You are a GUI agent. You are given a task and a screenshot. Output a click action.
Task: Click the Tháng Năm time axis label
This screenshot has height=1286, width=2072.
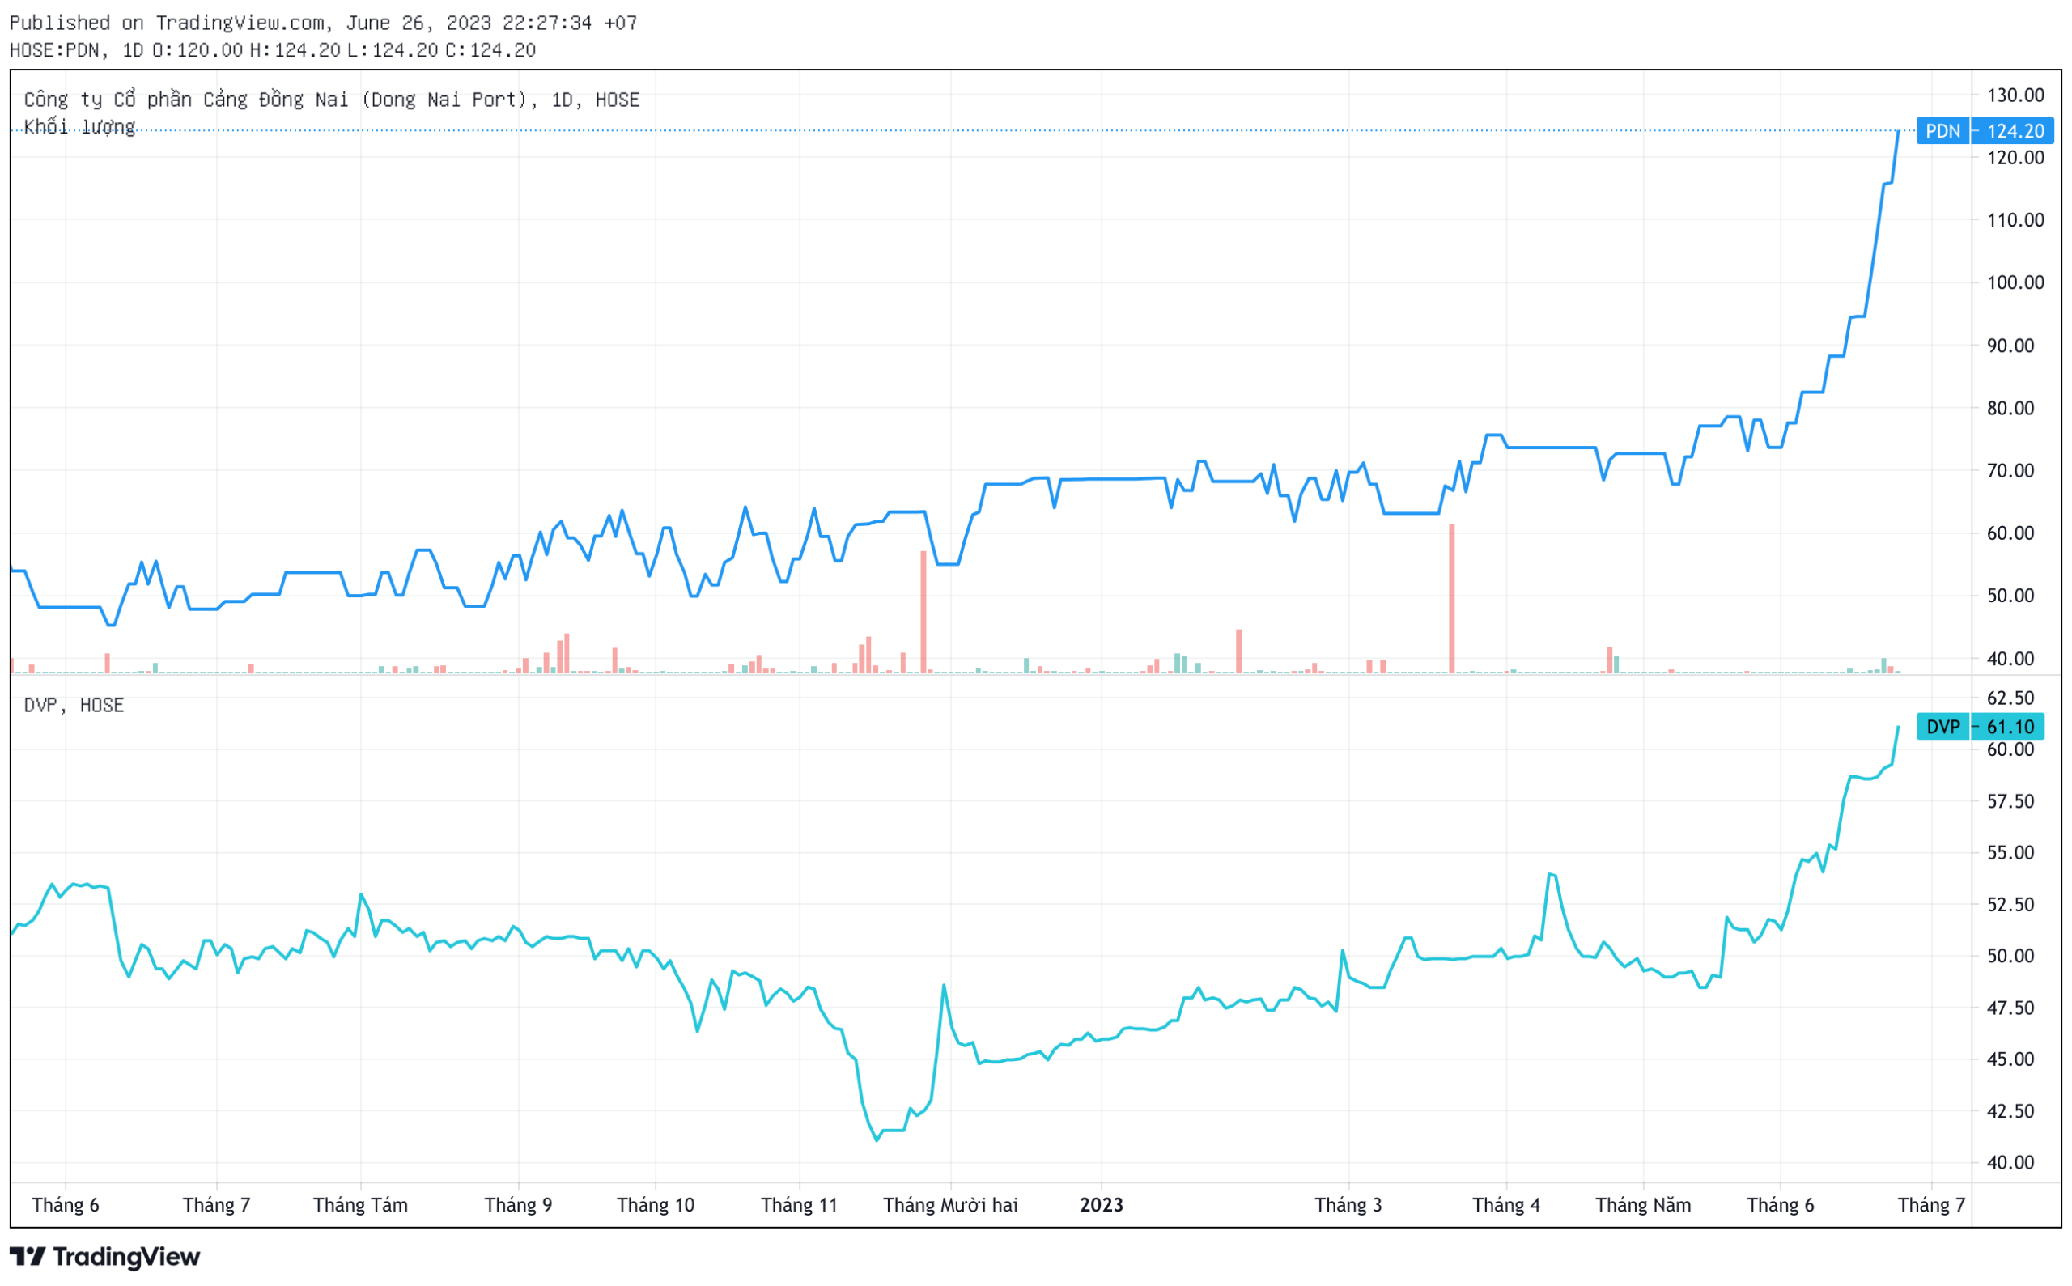1644,1206
